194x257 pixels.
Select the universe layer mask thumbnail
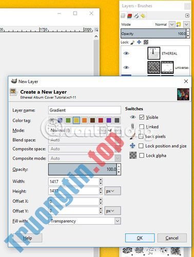[167, 67]
